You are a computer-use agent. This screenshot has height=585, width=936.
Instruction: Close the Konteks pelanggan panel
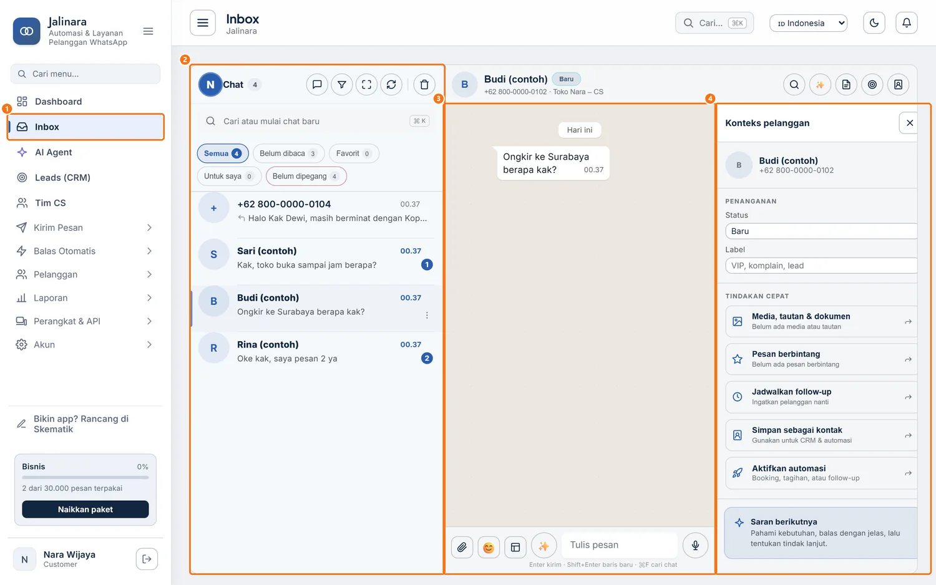click(909, 123)
